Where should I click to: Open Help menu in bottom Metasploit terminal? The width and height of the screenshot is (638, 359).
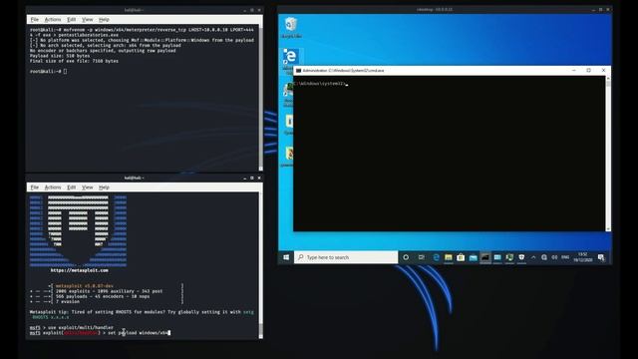[x=104, y=187]
